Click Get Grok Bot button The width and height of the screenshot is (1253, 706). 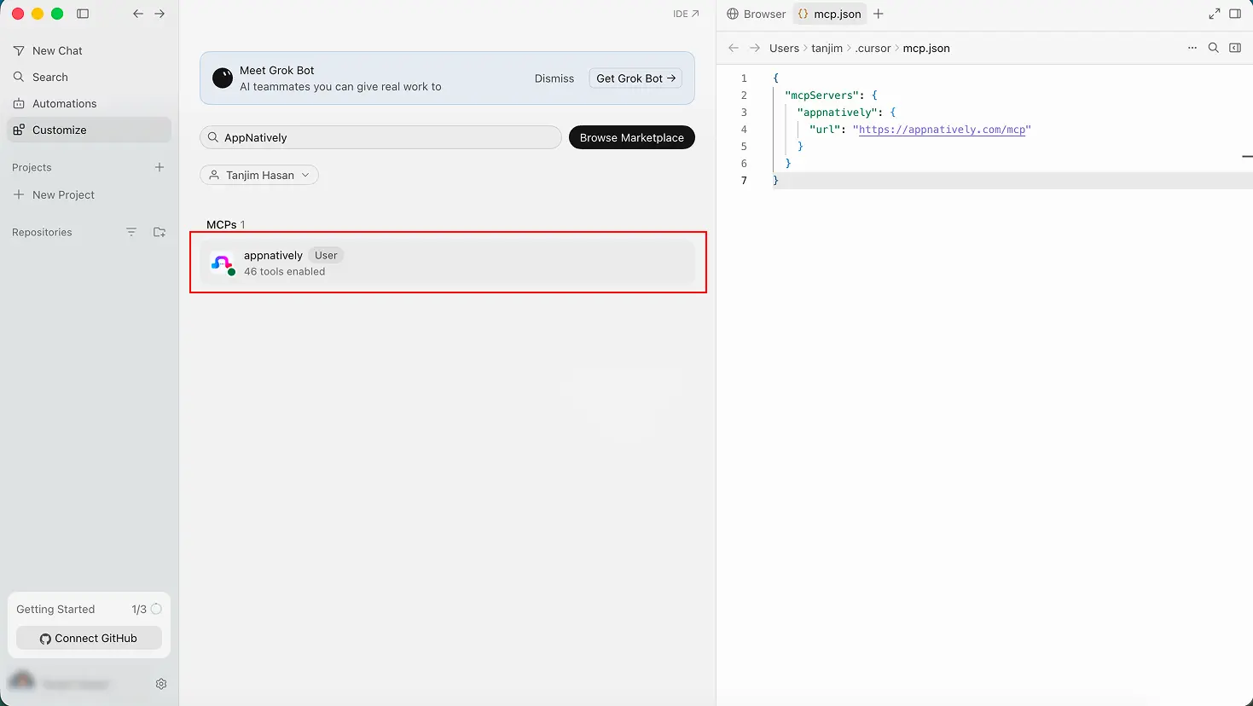click(635, 78)
